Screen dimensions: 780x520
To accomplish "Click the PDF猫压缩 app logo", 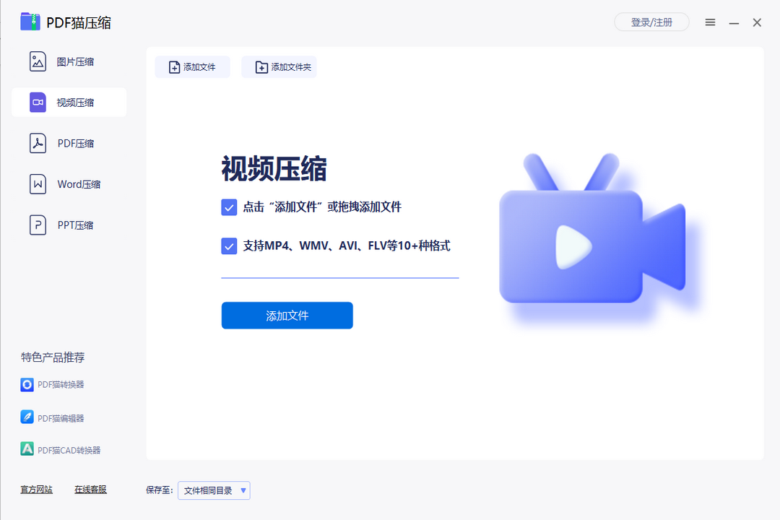I will [30, 22].
